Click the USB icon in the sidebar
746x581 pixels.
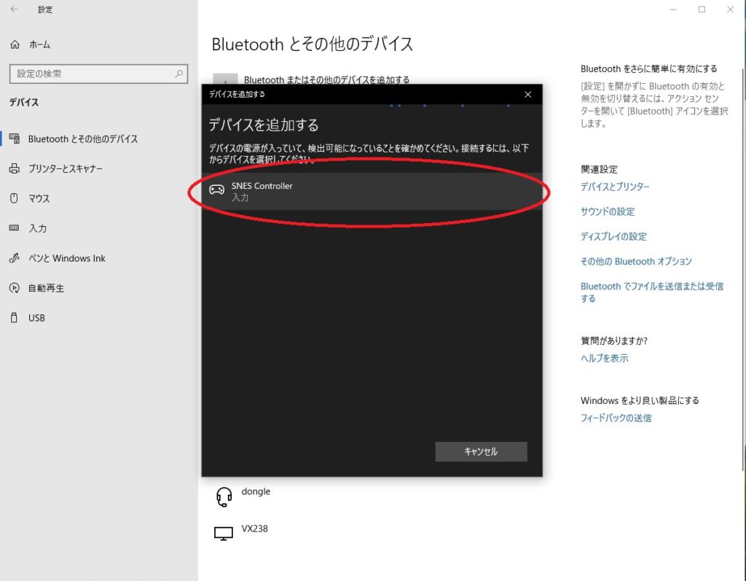point(15,318)
